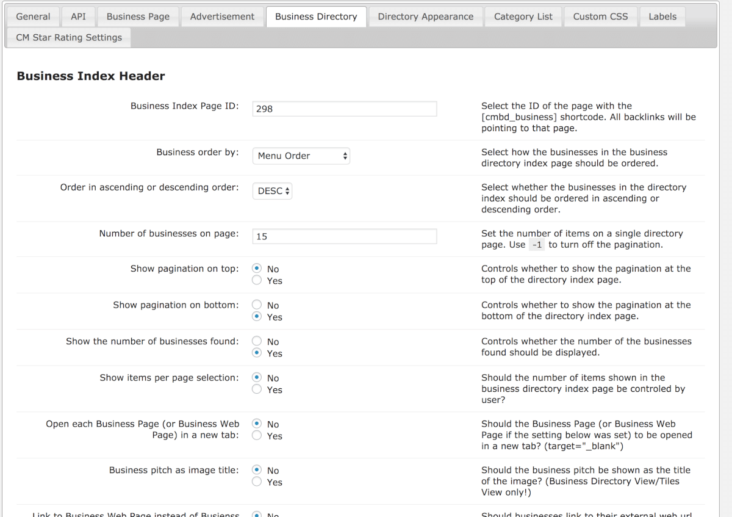
Task: Open the Labels tab
Action: [662, 16]
